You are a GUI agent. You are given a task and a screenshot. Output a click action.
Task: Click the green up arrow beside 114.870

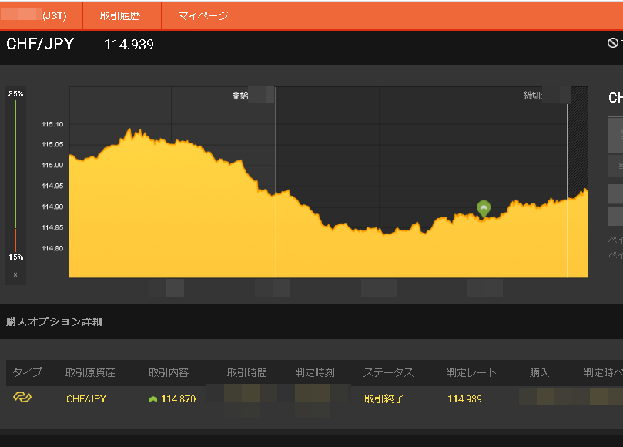coord(153,399)
